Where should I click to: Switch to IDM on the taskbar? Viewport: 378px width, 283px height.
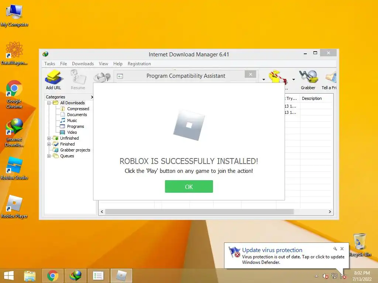[x=75, y=276]
